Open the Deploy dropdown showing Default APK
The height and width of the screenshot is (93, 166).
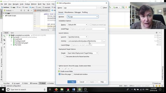(x=78, y=25)
